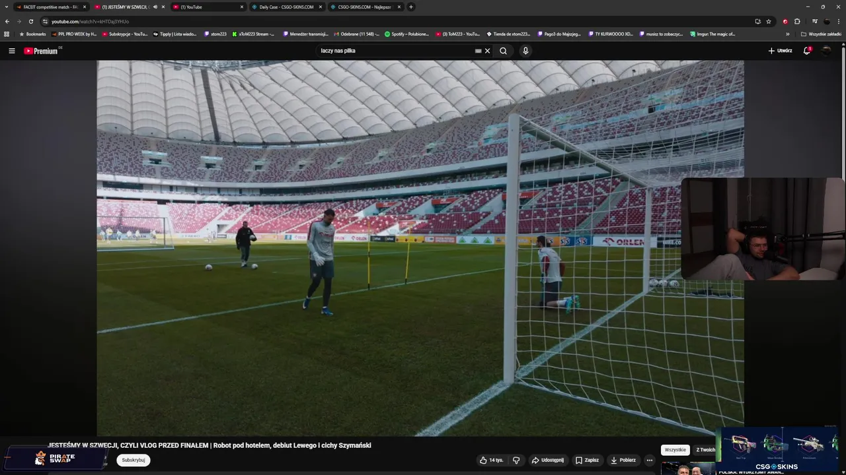Click the CSGO-SKINS overlay banner

tap(777, 450)
